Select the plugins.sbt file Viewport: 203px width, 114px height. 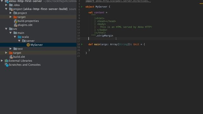click(x=25, y=25)
